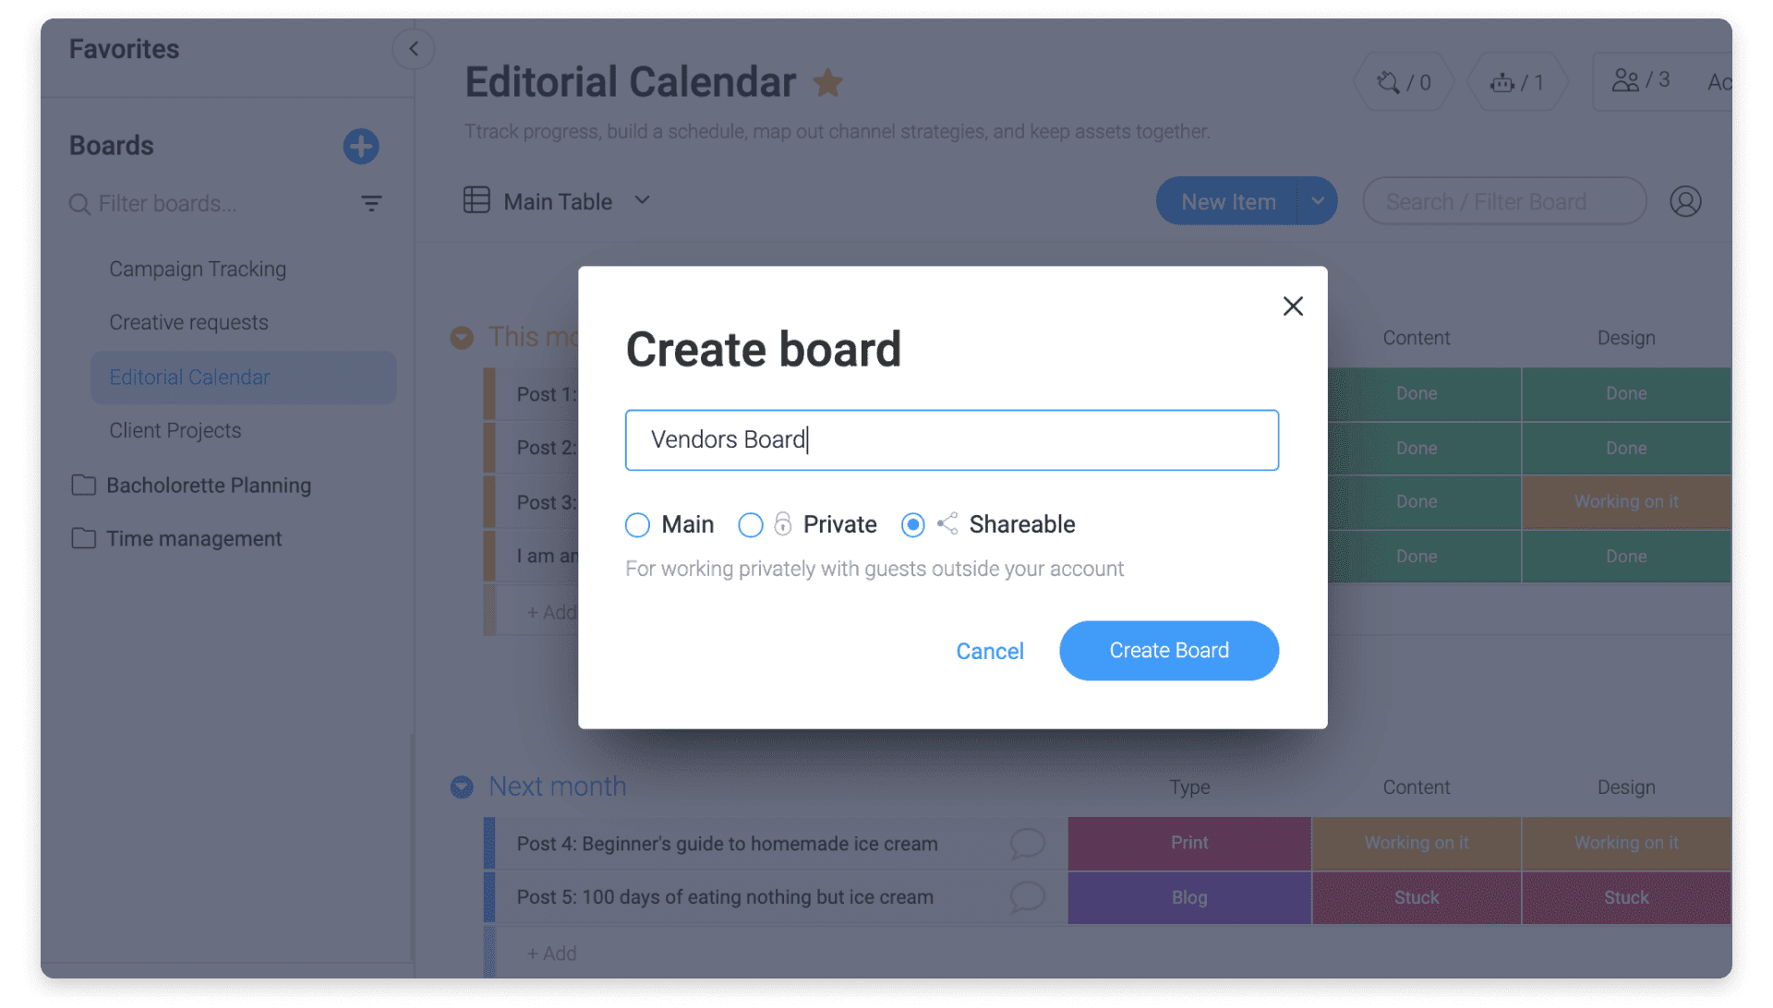This screenshot has width=1773, height=1008.
Task: Select the Shareable board type radio button
Action: point(913,523)
